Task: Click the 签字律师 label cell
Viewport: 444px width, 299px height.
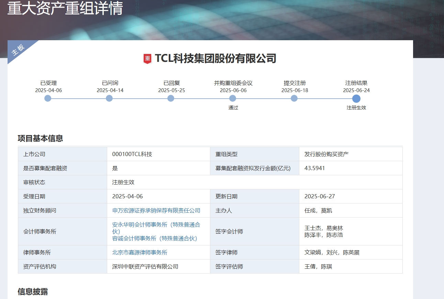Action: pos(255,252)
